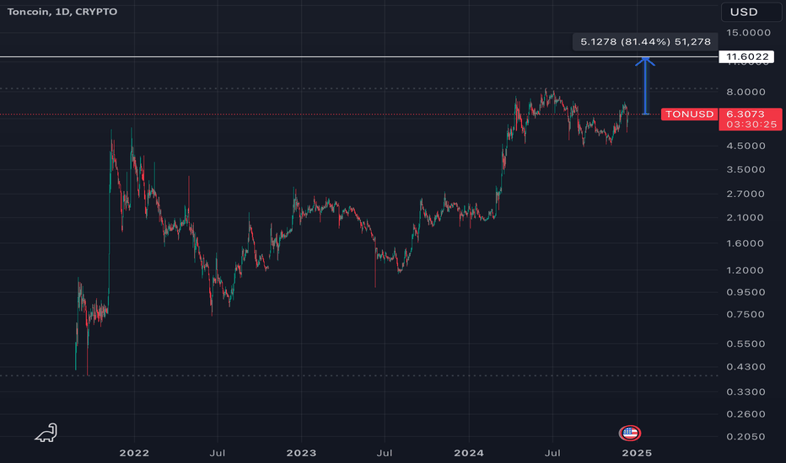Image resolution: width=786 pixels, height=463 pixels.
Task: Open the USD currency selector
Action: 751,12
